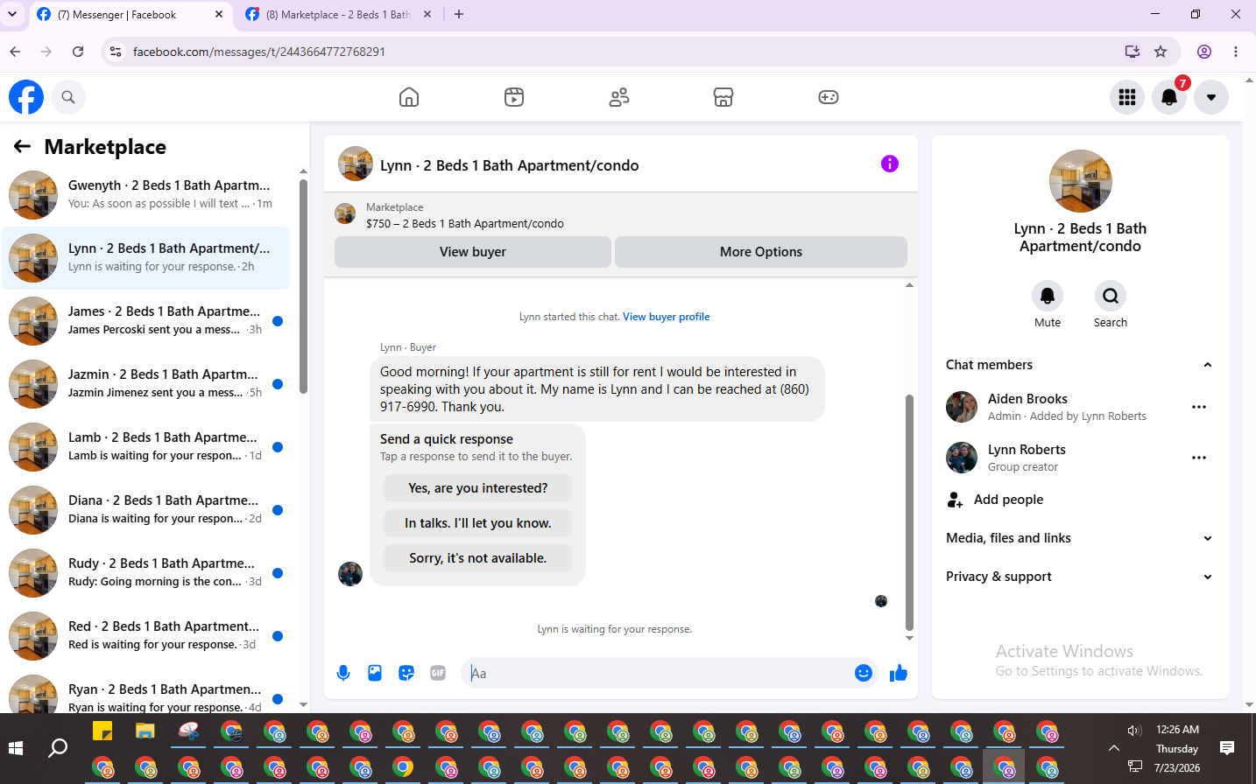
Task: Open Facebook home via the logo
Action: [26, 97]
